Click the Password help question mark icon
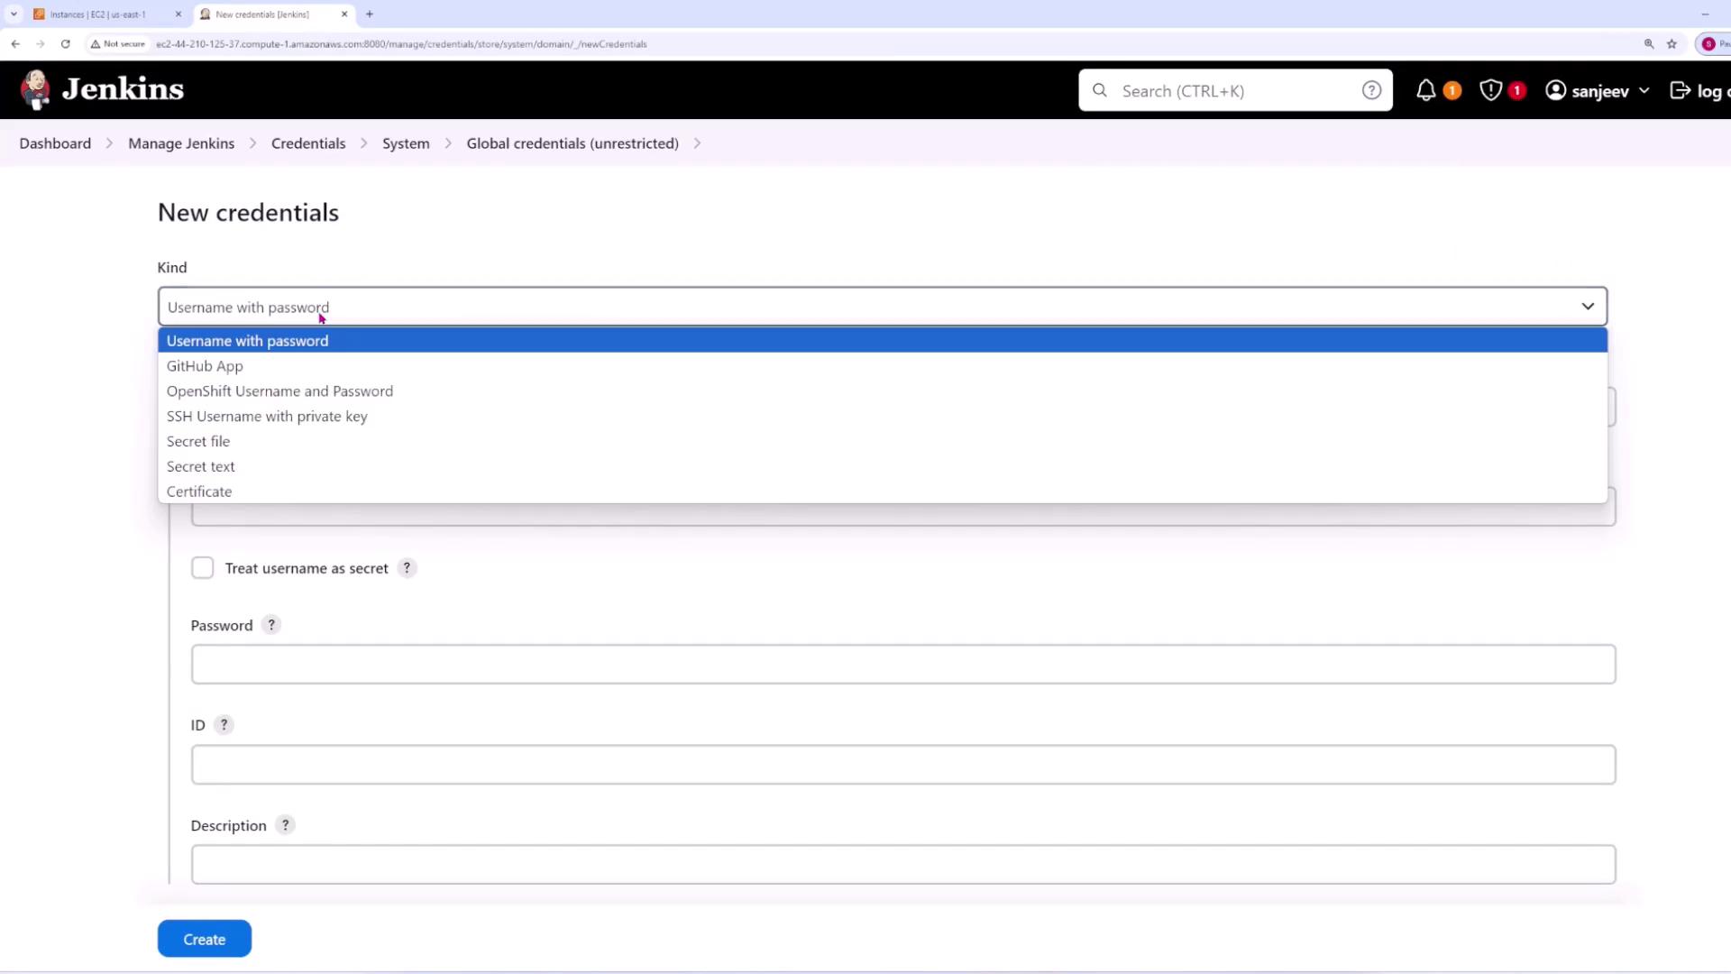Image resolution: width=1731 pixels, height=974 pixels. [x=271, y=625]
